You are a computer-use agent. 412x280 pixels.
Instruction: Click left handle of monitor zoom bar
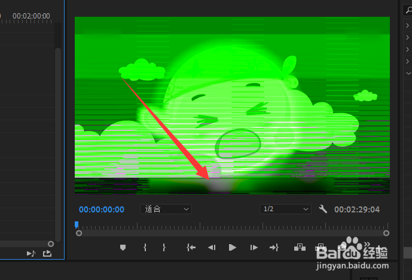tap(79, 233)
